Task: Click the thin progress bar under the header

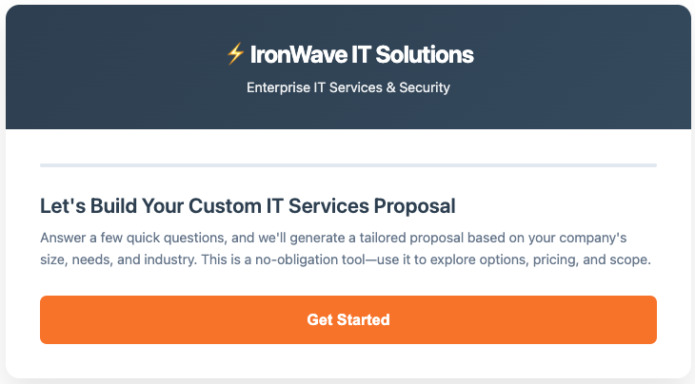Action: 347,165
